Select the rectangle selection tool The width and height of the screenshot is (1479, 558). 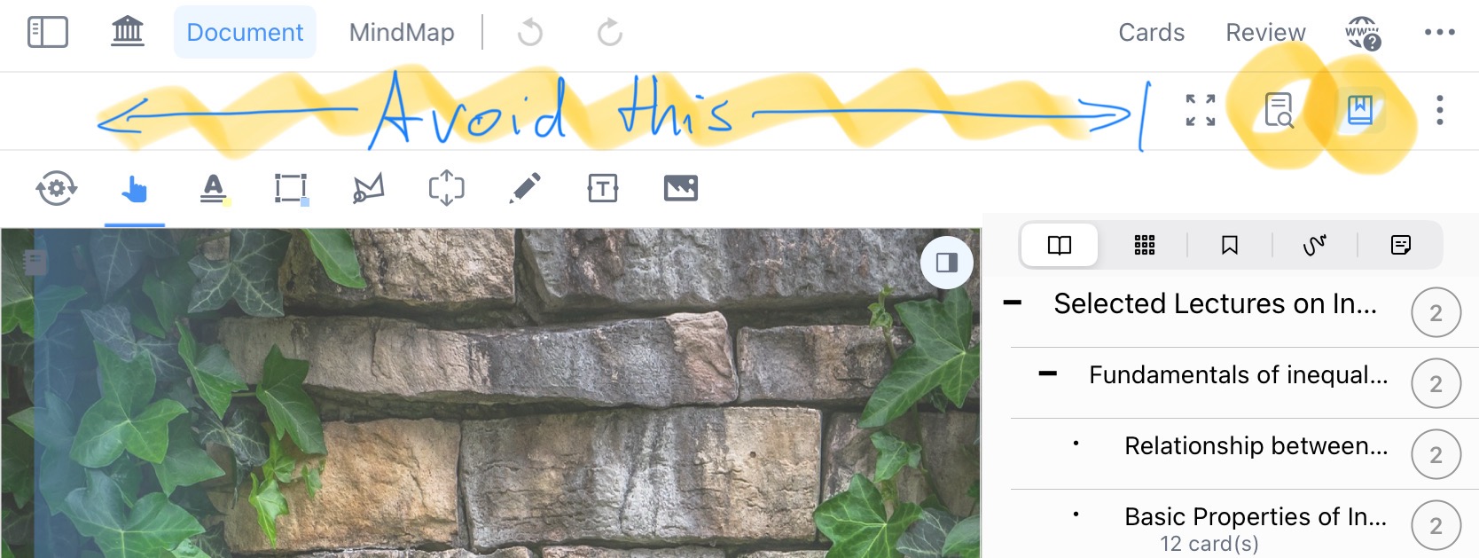pos(291,188)
